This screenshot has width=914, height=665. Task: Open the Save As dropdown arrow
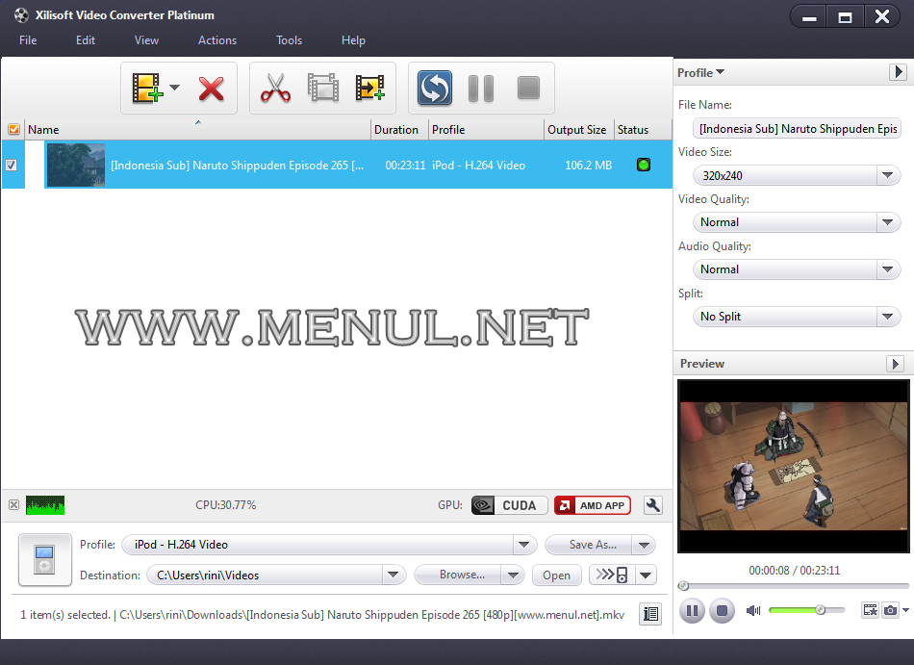644,546
